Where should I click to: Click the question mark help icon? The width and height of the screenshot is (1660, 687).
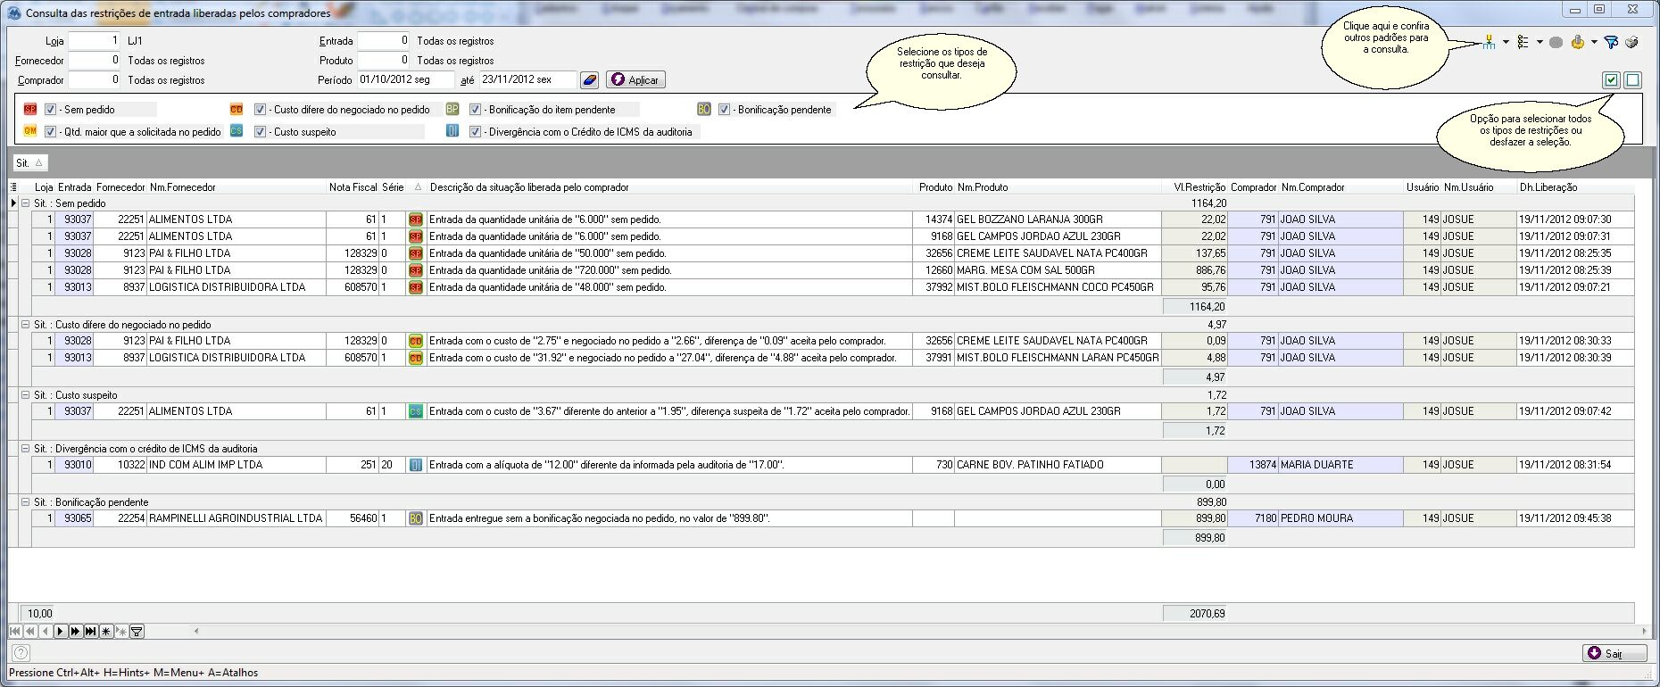21,653
